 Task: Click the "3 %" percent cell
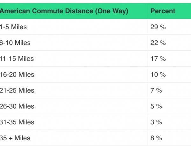[156, 122]
